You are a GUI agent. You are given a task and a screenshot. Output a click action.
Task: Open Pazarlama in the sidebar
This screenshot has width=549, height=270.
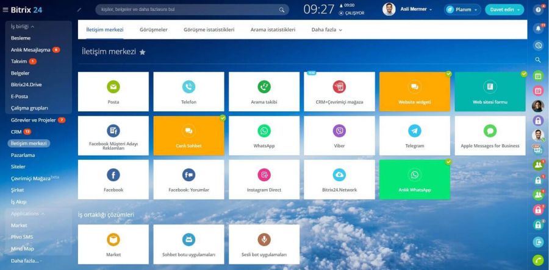coord(23,155)
